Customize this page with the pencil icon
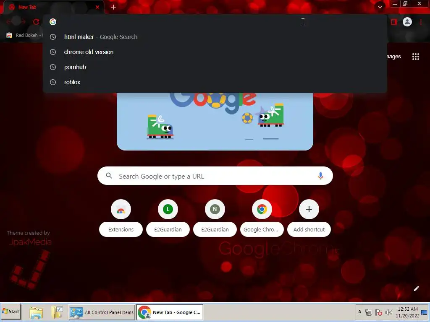 [x=416, y=288]
